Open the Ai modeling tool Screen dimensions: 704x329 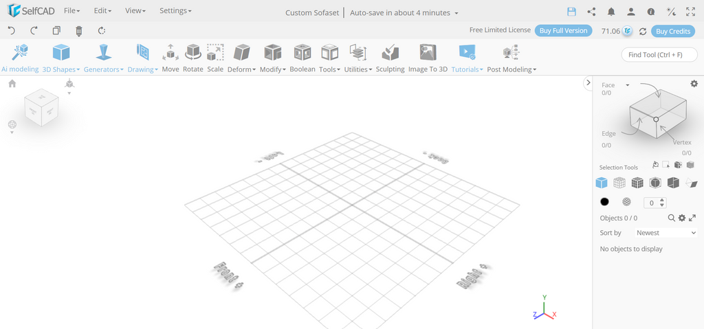[20, 58]
